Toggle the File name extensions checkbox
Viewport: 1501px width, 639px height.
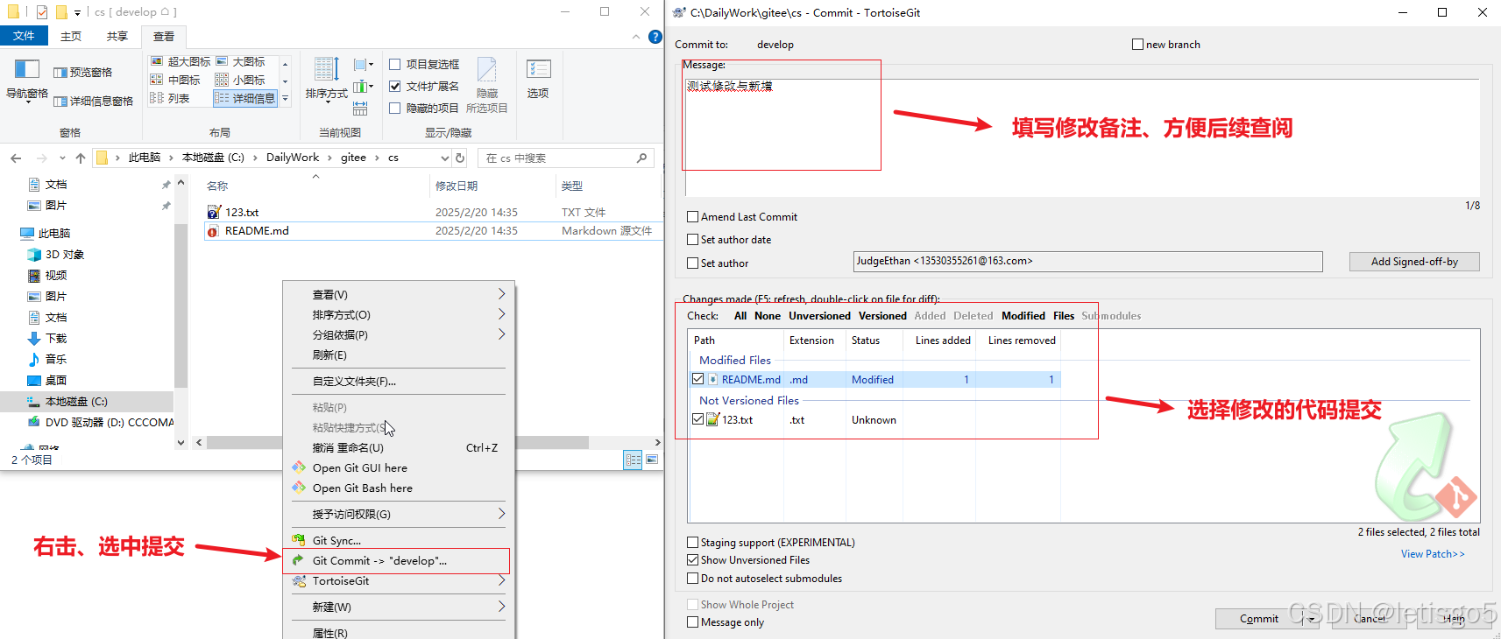point(395,86)
